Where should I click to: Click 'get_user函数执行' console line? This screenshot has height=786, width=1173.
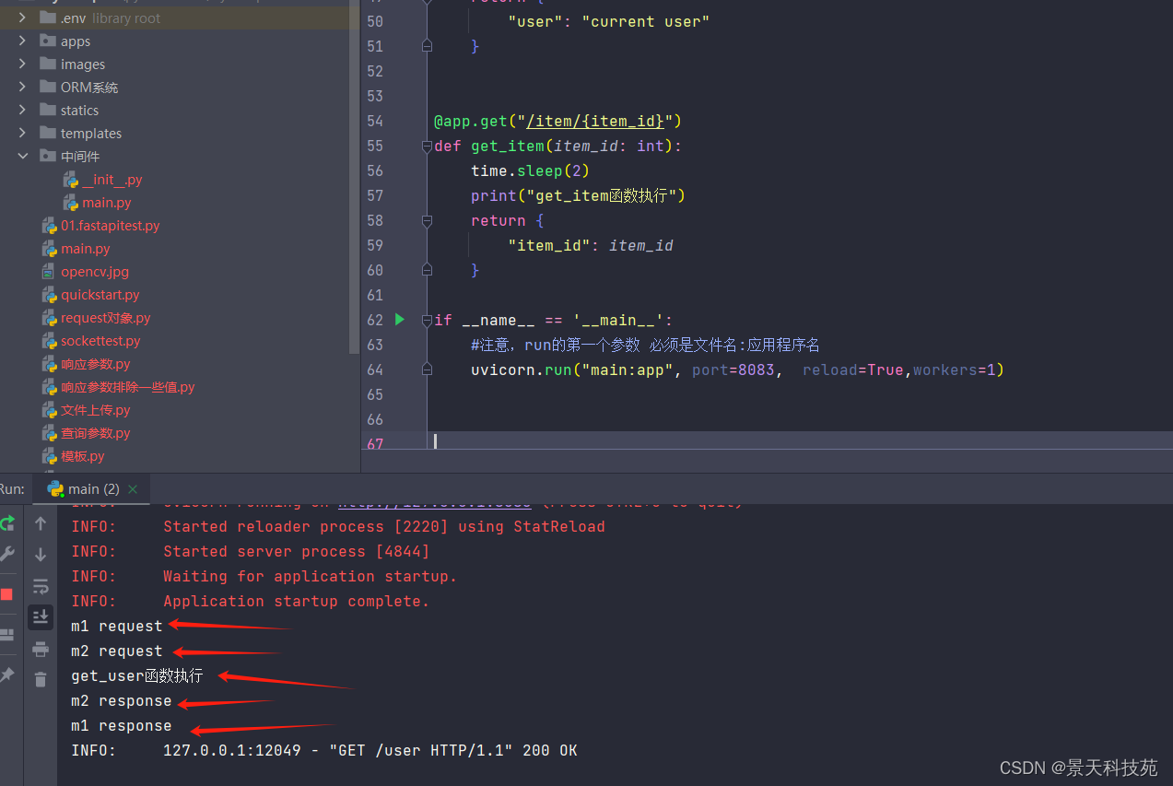(x=137, y=675)
